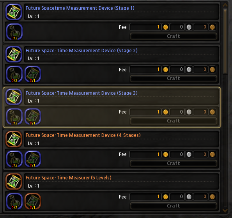Screen dimensions: 232x218
Task: Click the Stage 3 device hourglass icon
Action: click(14, 97)
